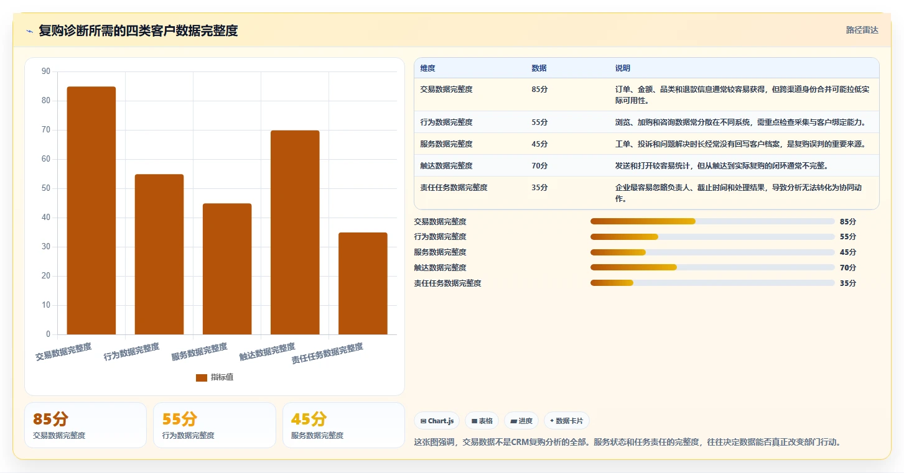Click the 数据 table column header
904x473 pixels.
pyautogui.click(x=539, y=68)
